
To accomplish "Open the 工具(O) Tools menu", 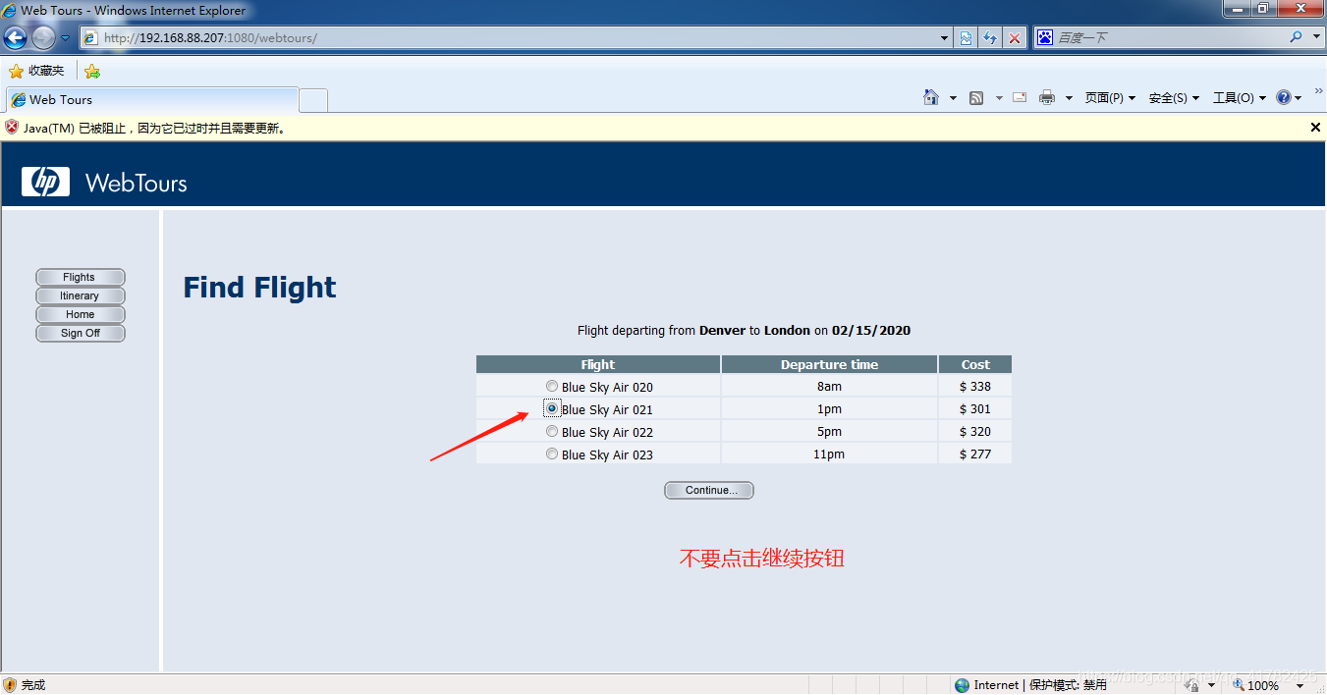I will (x=1239, y=98).
